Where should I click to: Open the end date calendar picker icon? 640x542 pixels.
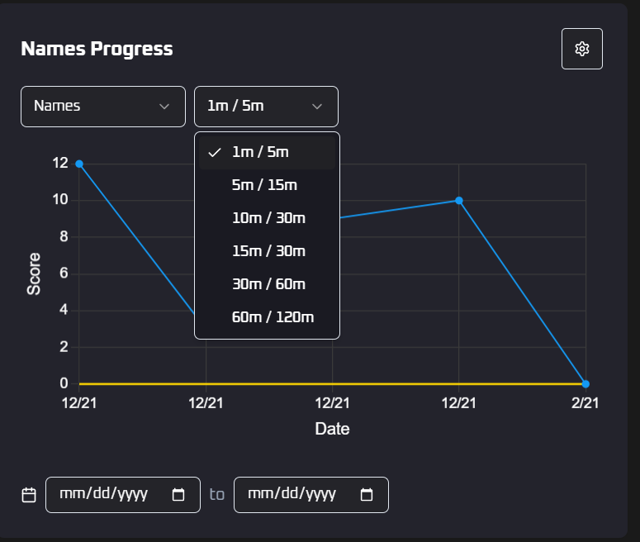coord(367,495)
